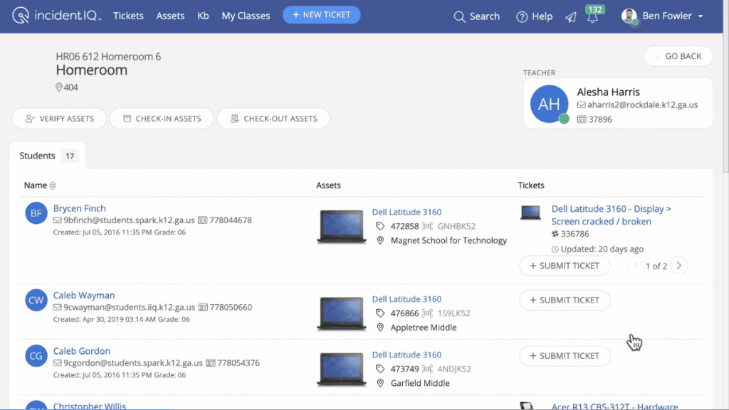Viewport: 729px width, 410px height.
Task: Click the New Ticket button
Action: [321, 15]
